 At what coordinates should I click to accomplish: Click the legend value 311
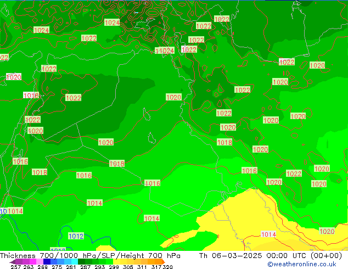pos(142,267)
